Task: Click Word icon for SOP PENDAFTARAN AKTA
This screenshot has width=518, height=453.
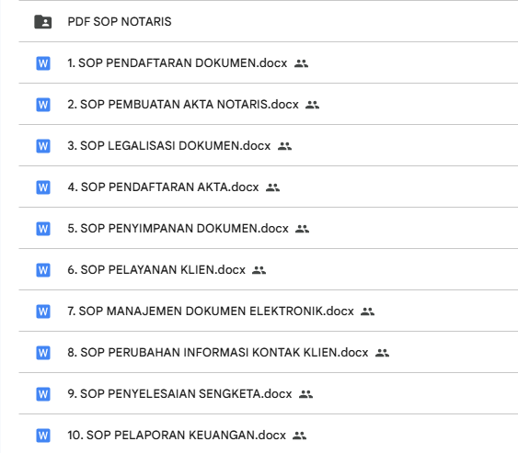Action: pos(43,187)
